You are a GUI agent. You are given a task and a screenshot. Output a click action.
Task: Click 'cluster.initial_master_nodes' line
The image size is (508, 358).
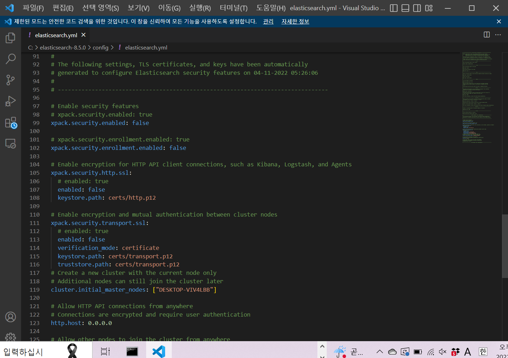[133, 290]
